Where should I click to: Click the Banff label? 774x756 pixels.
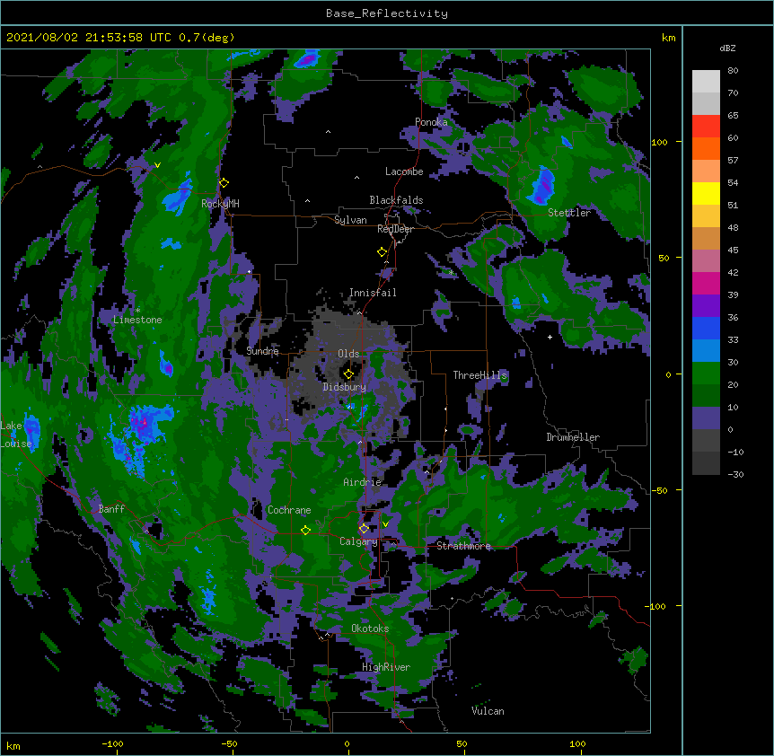point(111,509)
